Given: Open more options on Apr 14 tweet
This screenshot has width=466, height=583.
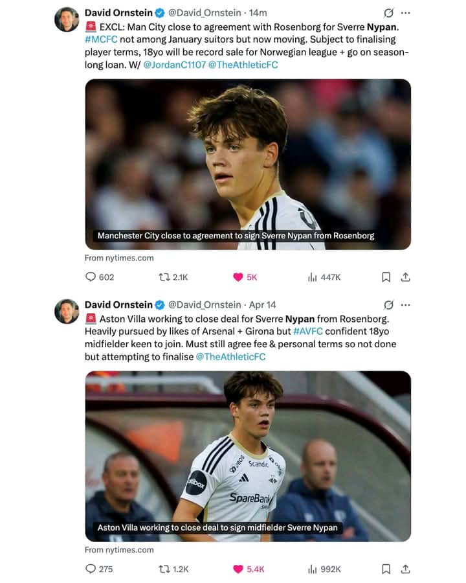Looking at the screenshot, I should click(x=405, y=305).
